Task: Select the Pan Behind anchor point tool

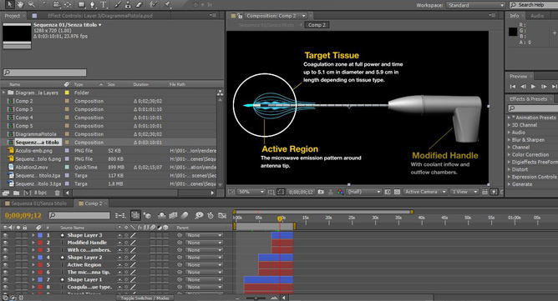Action: pos(68,5)
